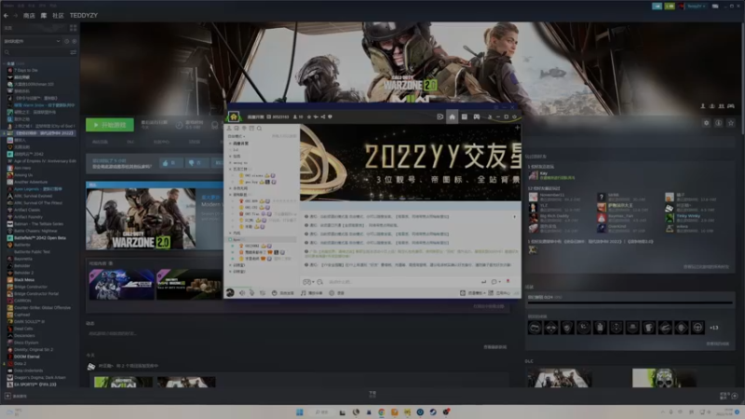The height and width of the screenshot is (419, 745).
Task: Expand the first channel node in YY tree
Action: (230, 143)
